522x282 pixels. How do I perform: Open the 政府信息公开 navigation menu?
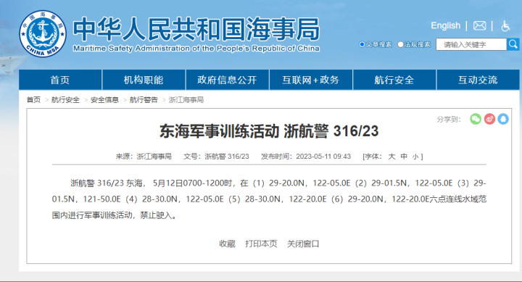(x=227, y=80)
